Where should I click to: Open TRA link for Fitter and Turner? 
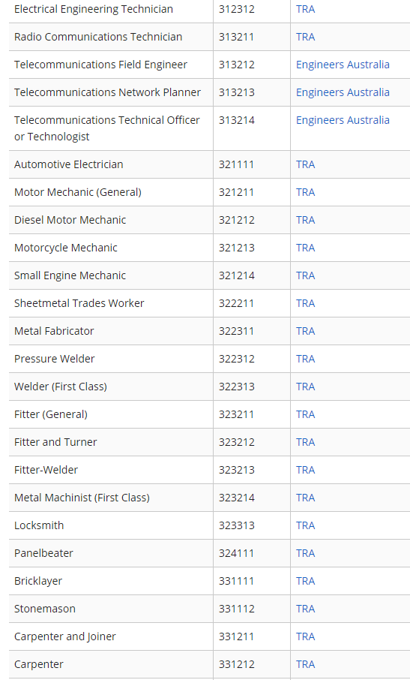[x=305, y=442]
